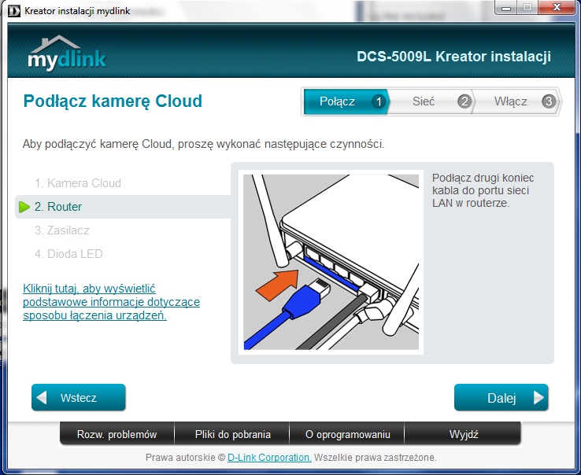Open step 3. Zasilacz
Screen dimensions: 581x475
(62, 230)
